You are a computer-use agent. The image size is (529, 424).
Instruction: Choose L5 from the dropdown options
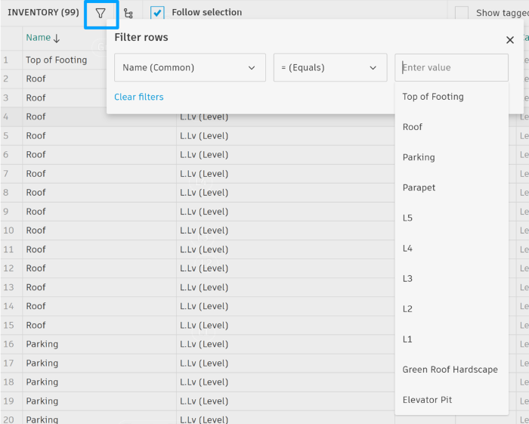(408, 218)
